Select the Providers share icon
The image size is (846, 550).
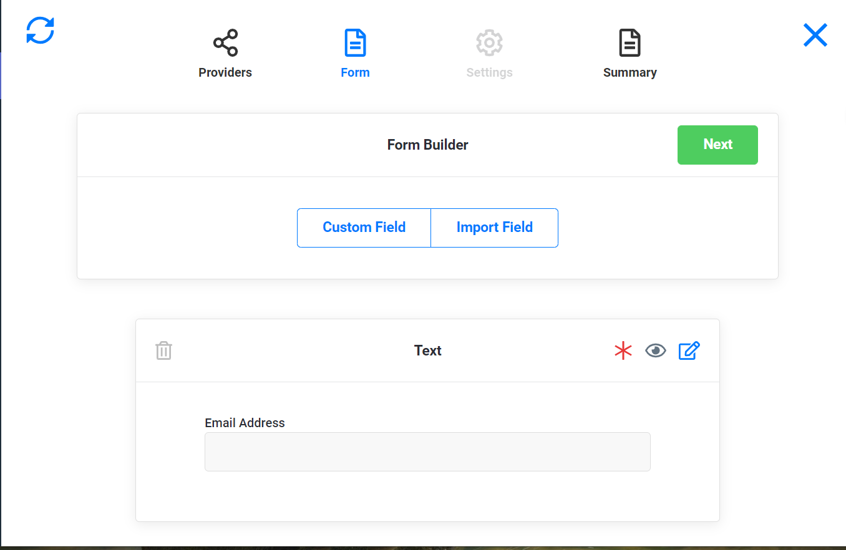point(225,42)
